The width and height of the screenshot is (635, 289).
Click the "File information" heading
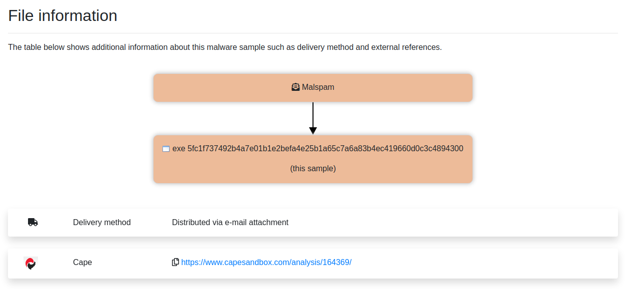point(63,16)
